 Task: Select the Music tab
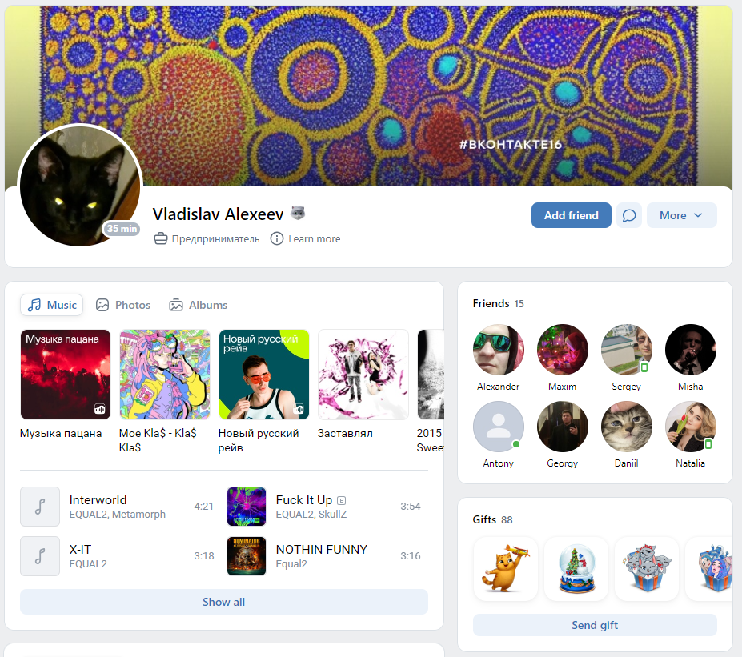pos(51,305)
